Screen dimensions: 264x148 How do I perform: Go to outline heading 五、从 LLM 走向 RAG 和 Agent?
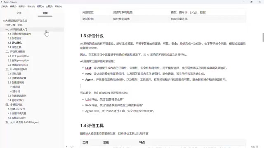pos(22,122)
